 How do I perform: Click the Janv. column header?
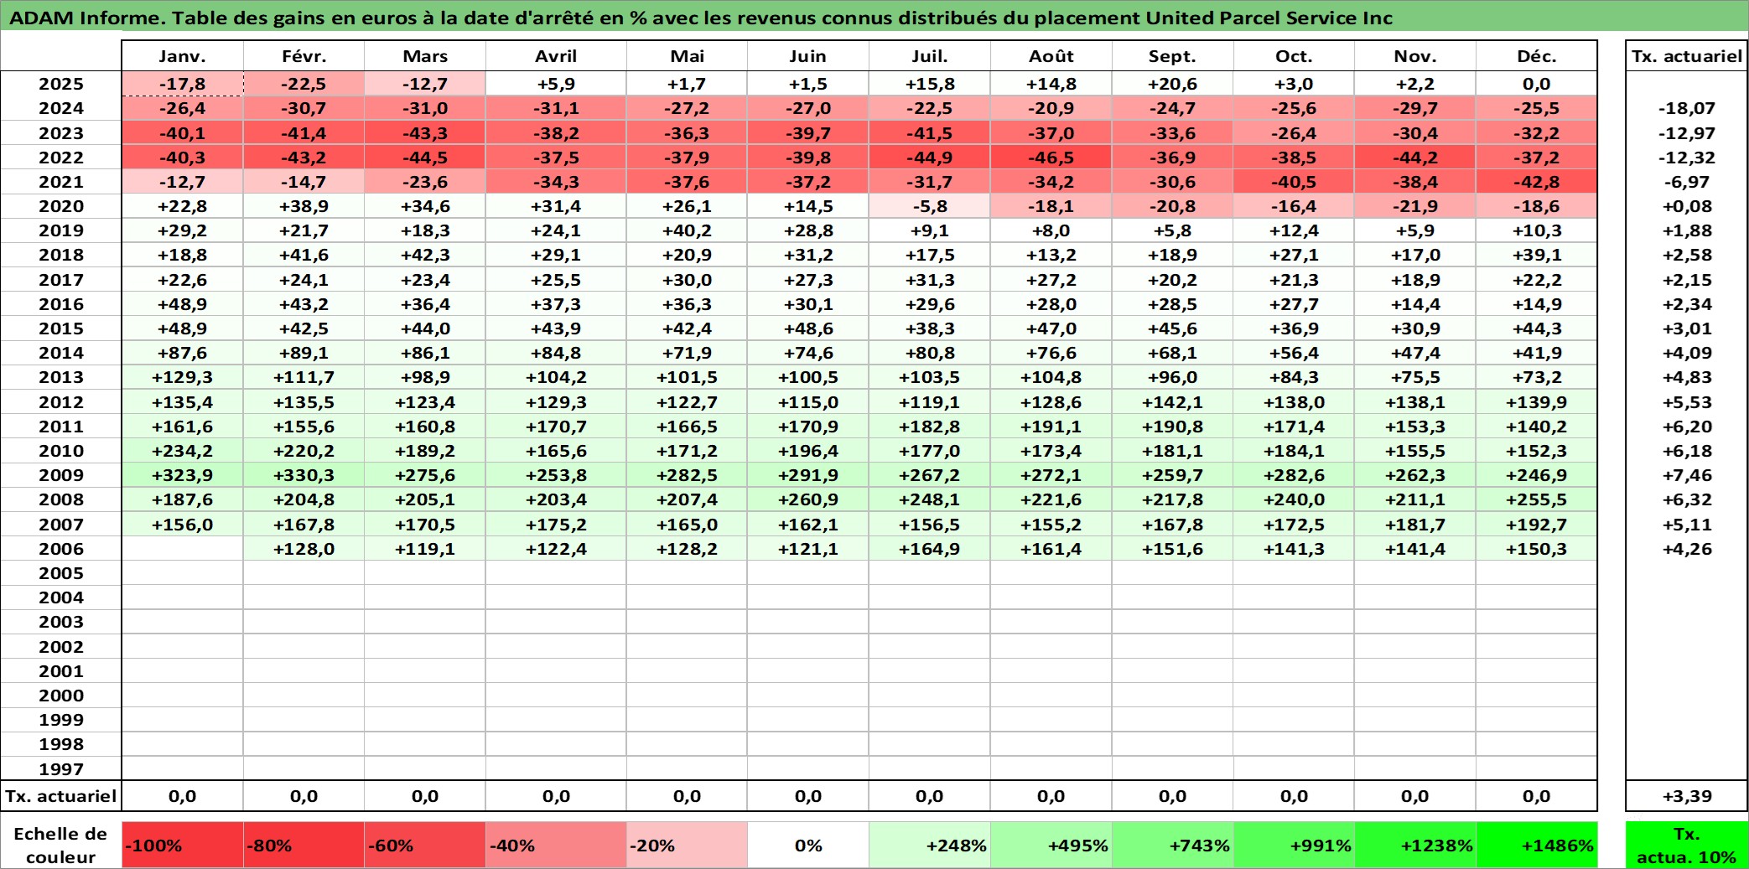coord(183,56)
